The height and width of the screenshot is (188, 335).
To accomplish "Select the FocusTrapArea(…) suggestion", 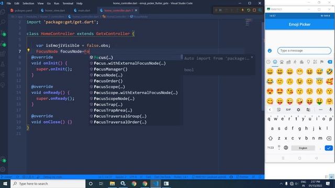I will coord(136,110).
